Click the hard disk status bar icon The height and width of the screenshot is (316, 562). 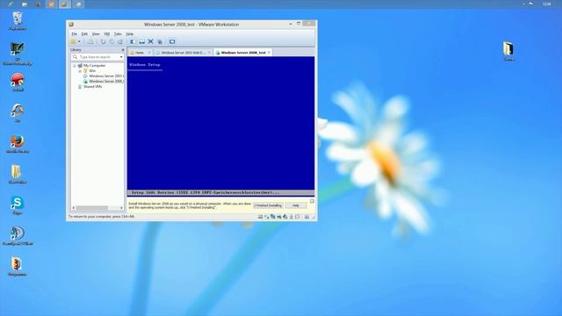point(260,217)
